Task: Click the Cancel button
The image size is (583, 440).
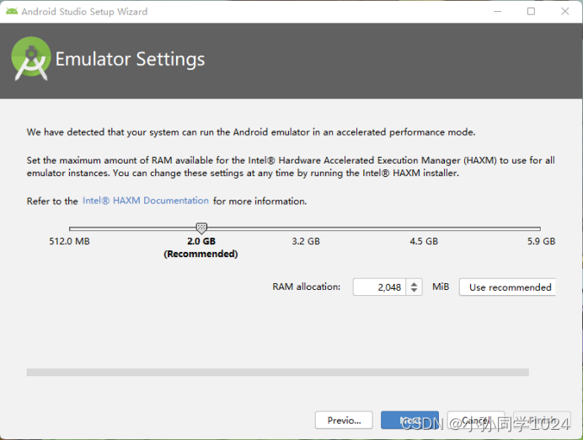Action: tap(475, 421)
